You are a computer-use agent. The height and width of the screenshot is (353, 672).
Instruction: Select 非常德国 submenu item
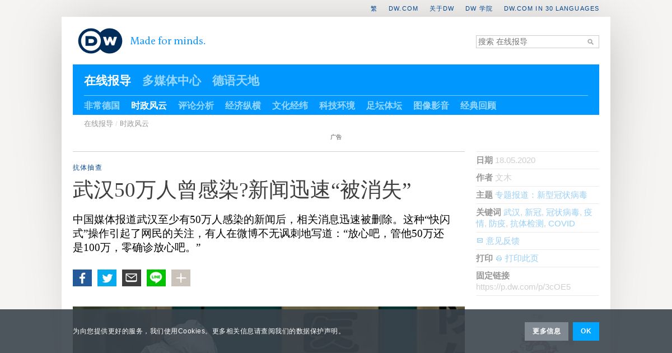(102, 106)
